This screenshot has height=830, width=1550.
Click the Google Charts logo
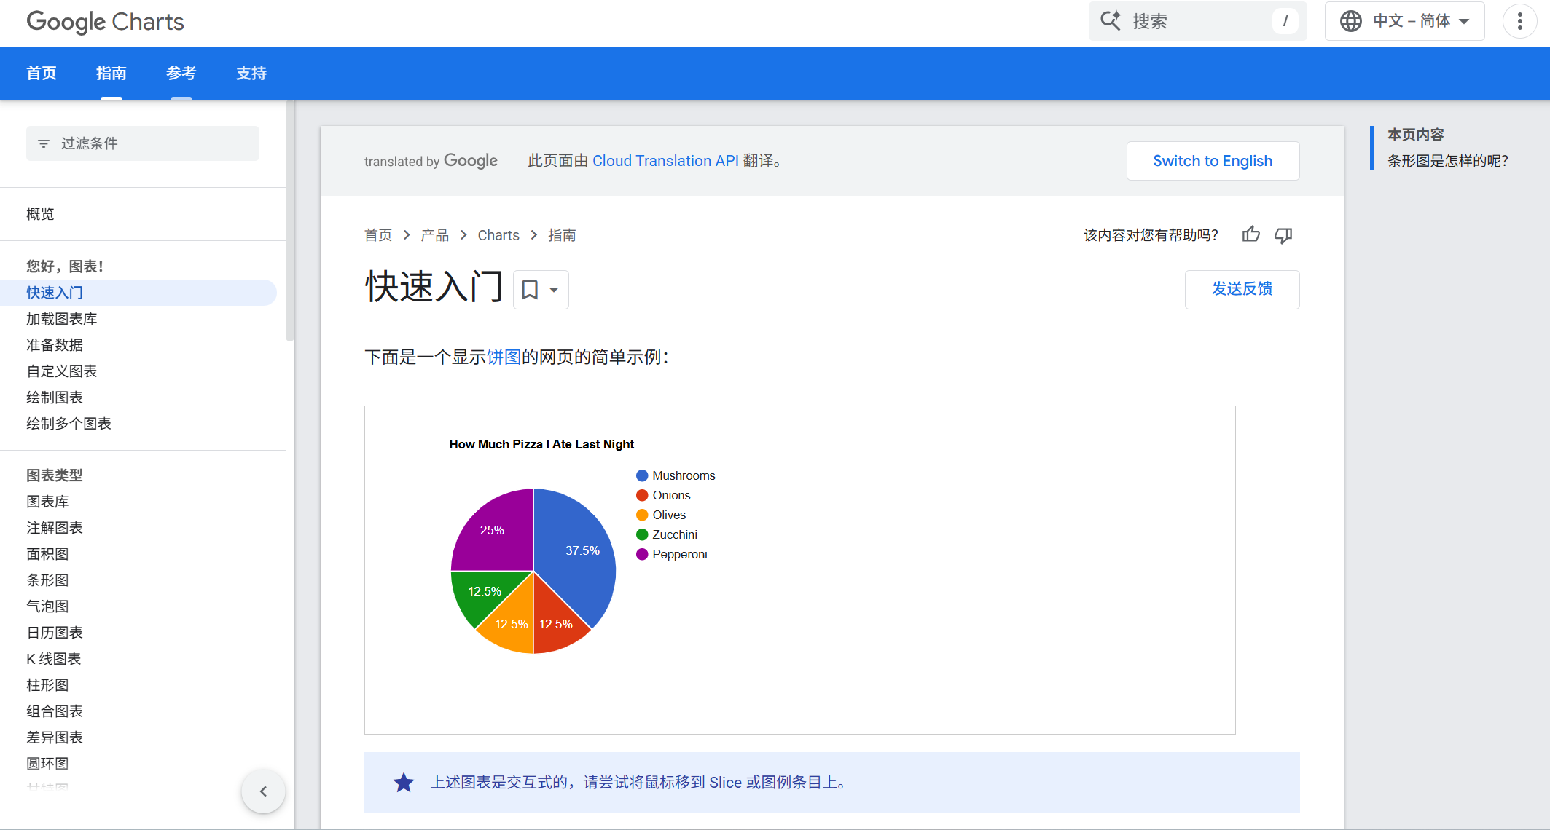pyautogui.click(x=106, y=22)
